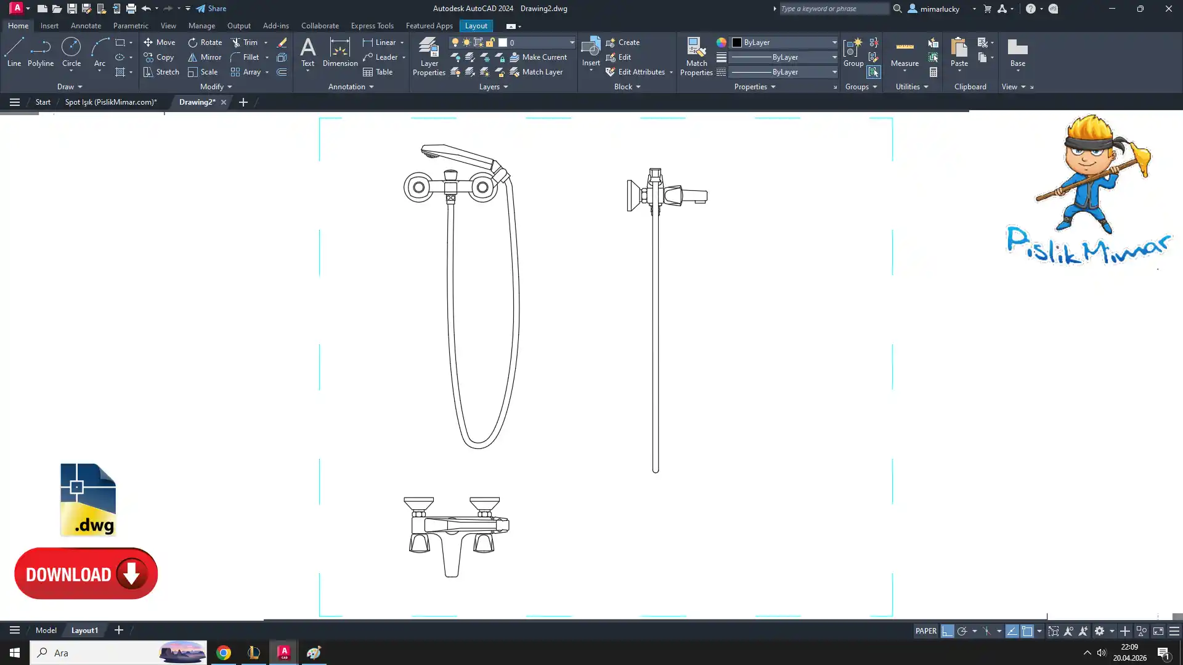Toggle polar tracking in status bar
The height and width of the screenshot is (665, 1183).
tap(962, 631)
